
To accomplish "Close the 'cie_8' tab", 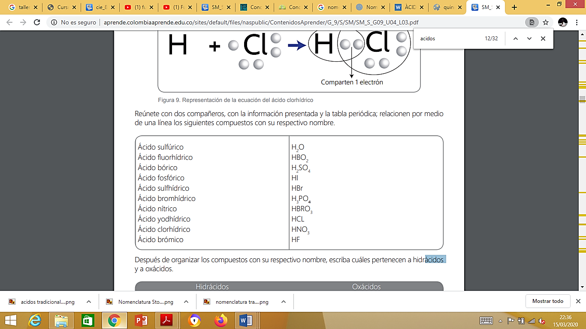I will tap(112, 7).
